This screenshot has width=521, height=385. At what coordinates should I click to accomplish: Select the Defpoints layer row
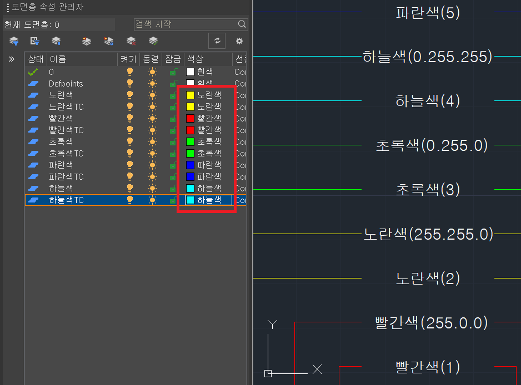(136, 84)
